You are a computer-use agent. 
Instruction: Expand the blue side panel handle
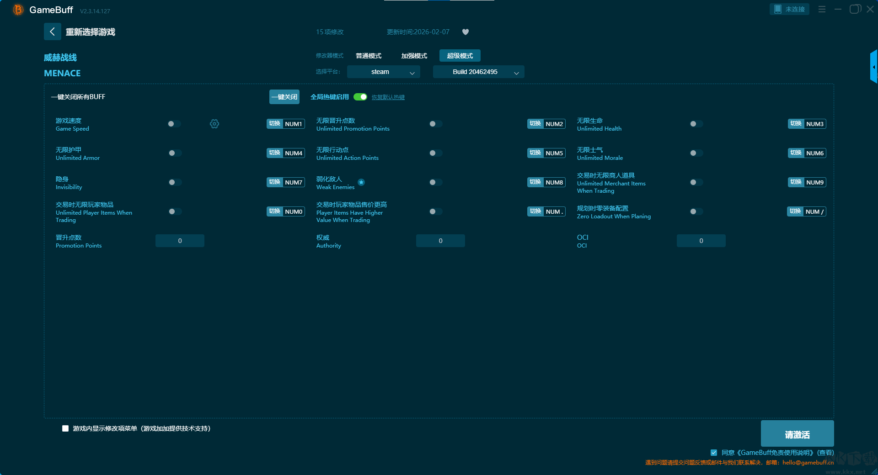point(873,67)
